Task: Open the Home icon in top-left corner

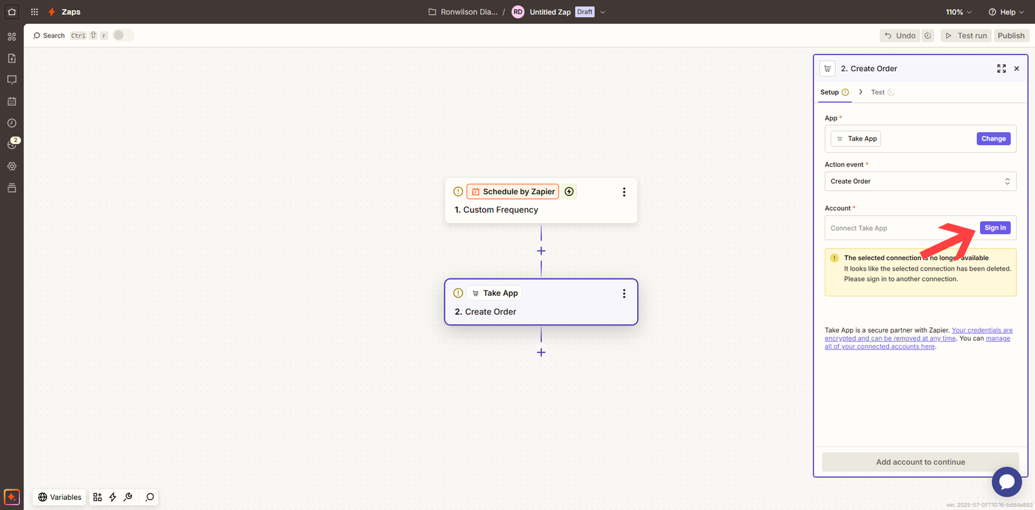Action: coord(12,12)
